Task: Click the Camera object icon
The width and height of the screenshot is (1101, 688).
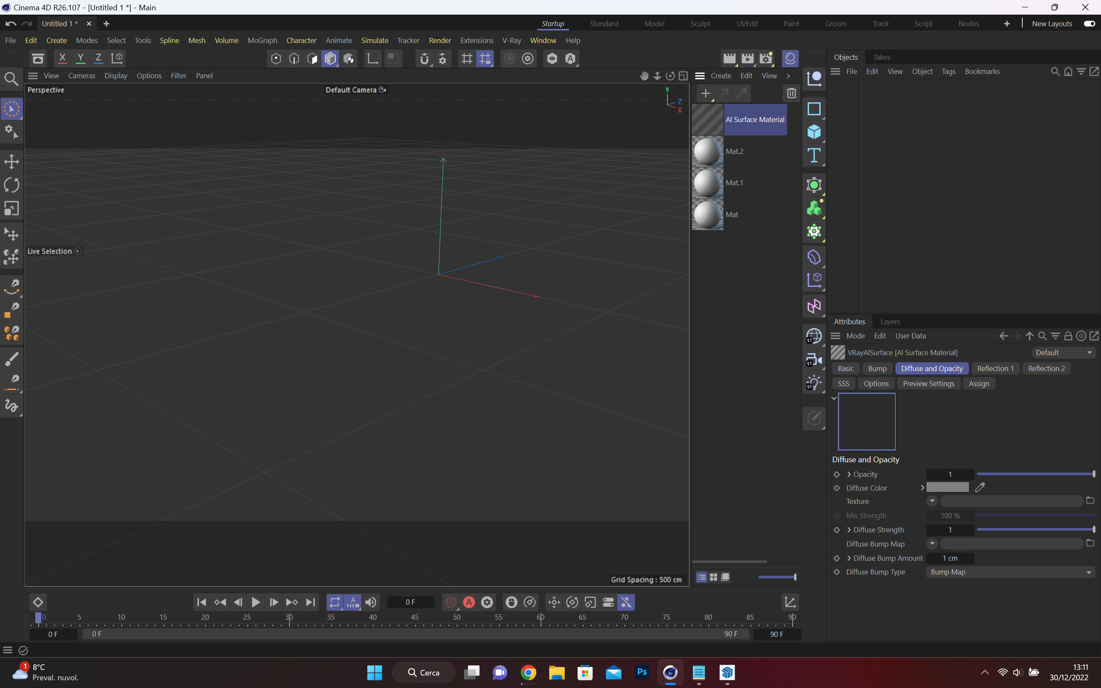Action: point(814,360)
